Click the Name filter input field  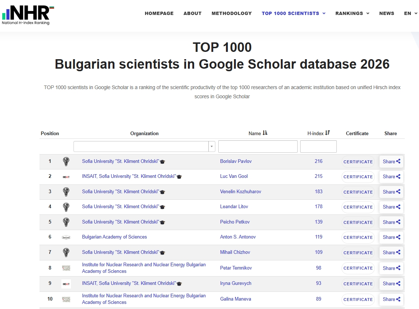coord(258,146)
